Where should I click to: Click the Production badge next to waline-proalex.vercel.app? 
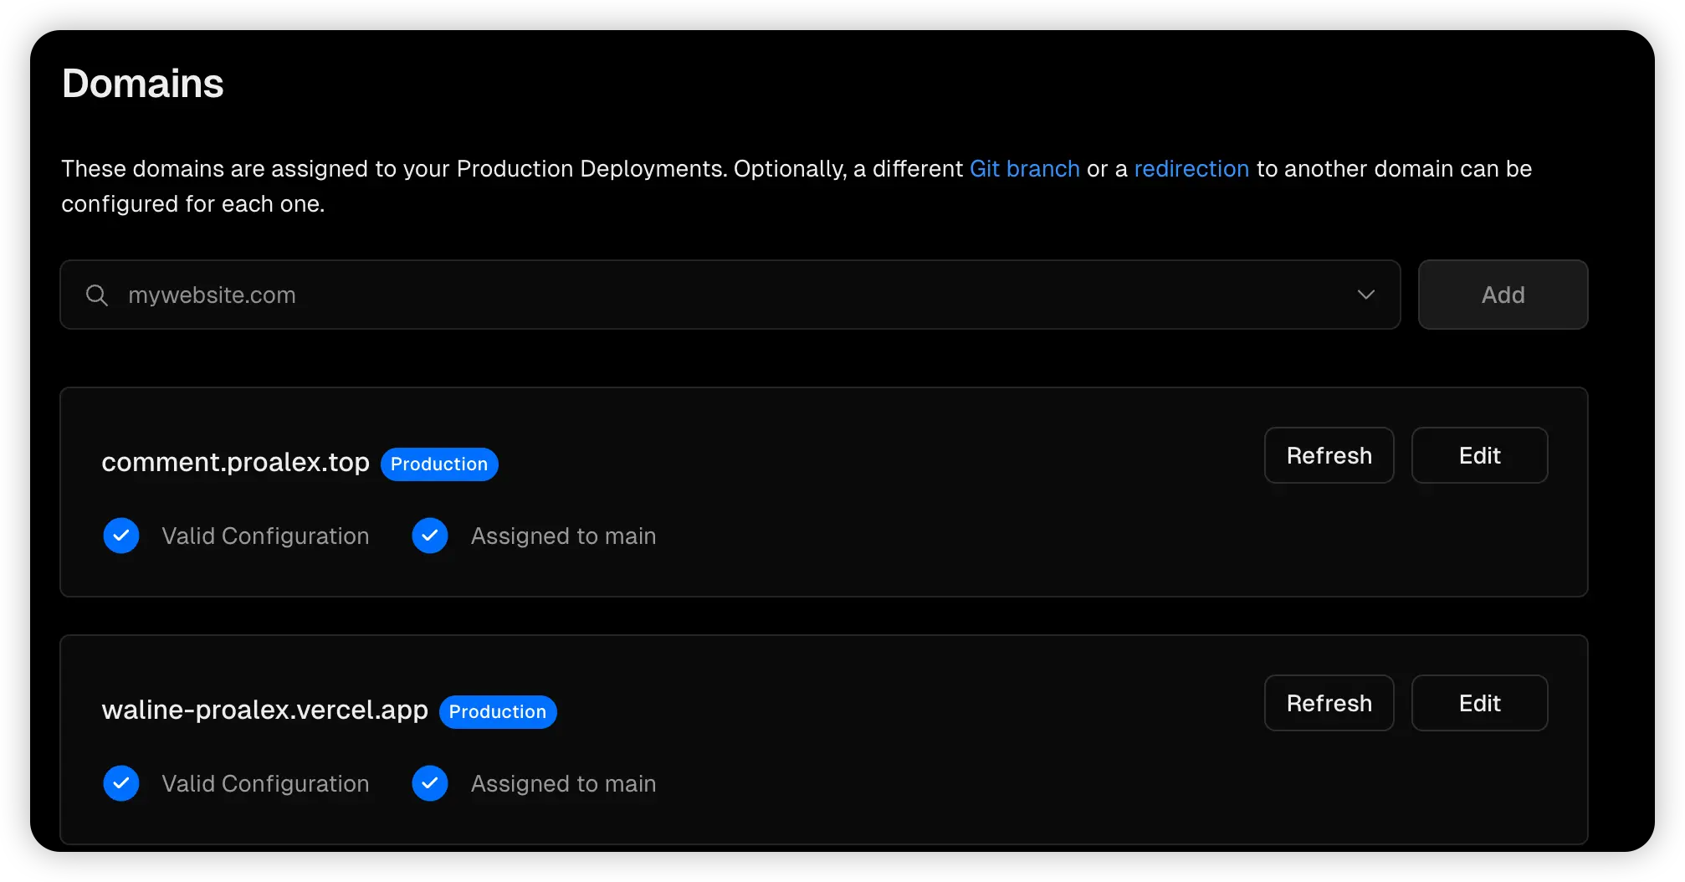498,712
